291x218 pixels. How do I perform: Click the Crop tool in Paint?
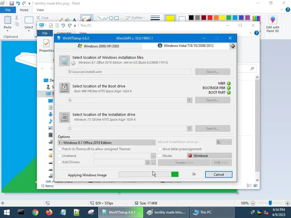[43, 18]
